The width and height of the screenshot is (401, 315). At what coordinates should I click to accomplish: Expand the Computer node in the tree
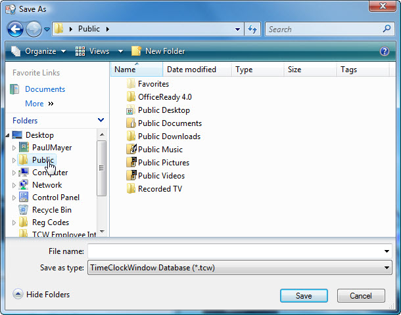point(14,173)
